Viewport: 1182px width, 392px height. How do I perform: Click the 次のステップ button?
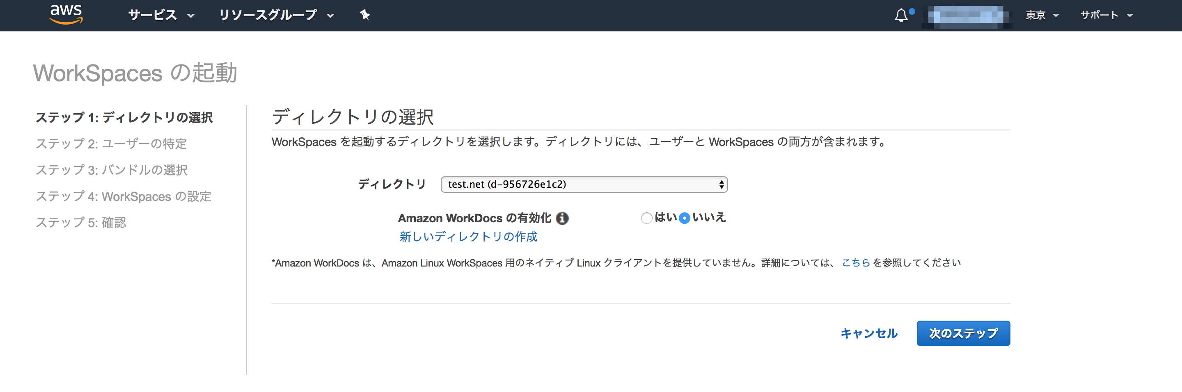tap(963, 333)
